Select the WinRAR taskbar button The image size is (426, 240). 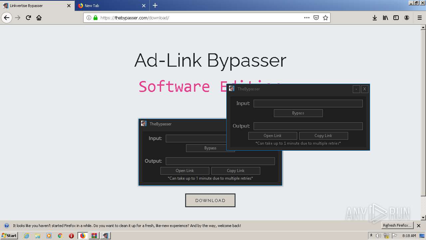coord(94,236)
